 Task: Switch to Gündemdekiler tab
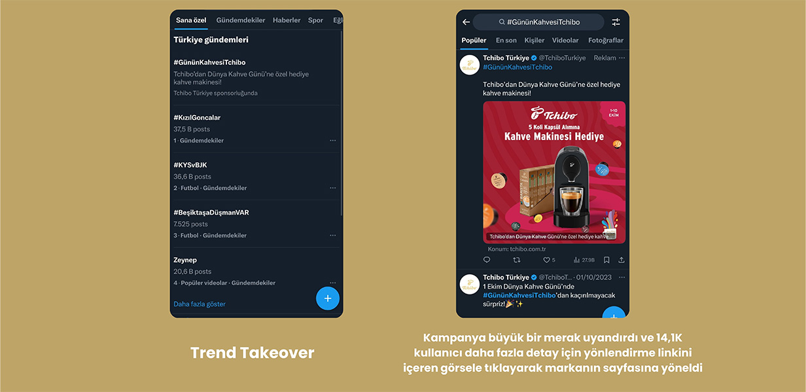(240, 20)
